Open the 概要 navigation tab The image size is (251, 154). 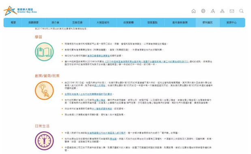point(13,23)
